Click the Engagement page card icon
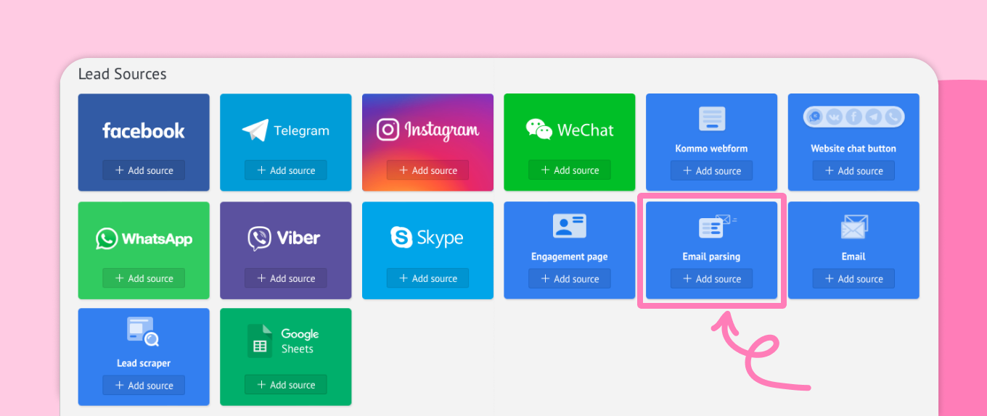The height and width of the screenshot is (416, 987). click(569, 226)
